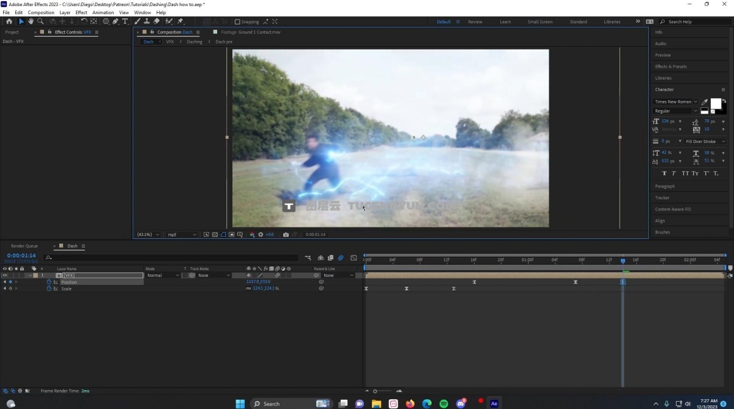The height and width of the screenshot is (409, 734).
Task: Toggle the Position keyframe diamond navigator
Action: (10, 282)
